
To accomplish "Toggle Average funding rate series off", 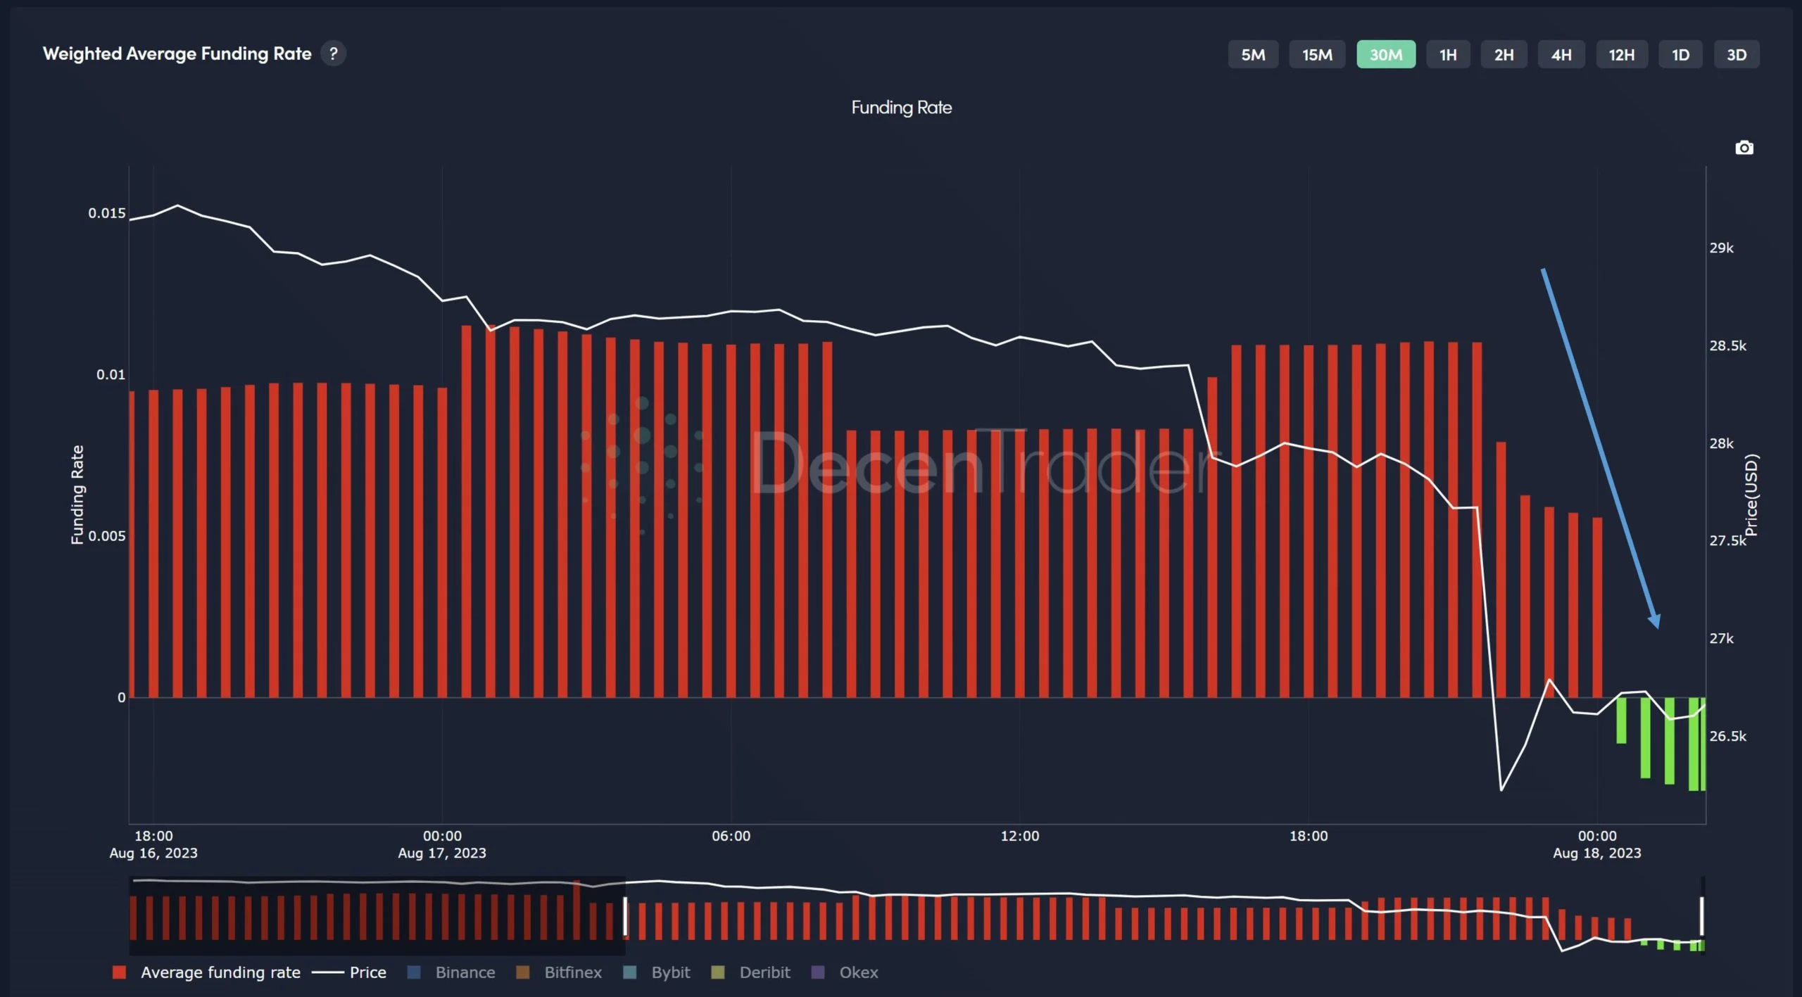I will click(x=220, y=972).
